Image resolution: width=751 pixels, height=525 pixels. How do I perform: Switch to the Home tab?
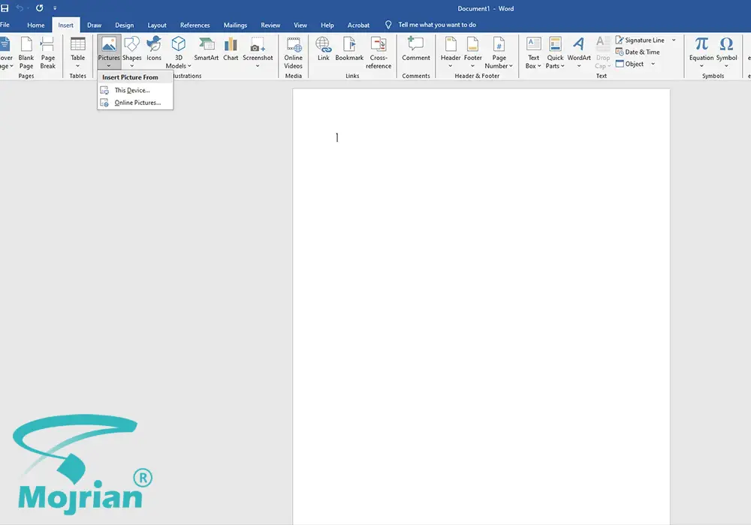[x=36, y=25]
